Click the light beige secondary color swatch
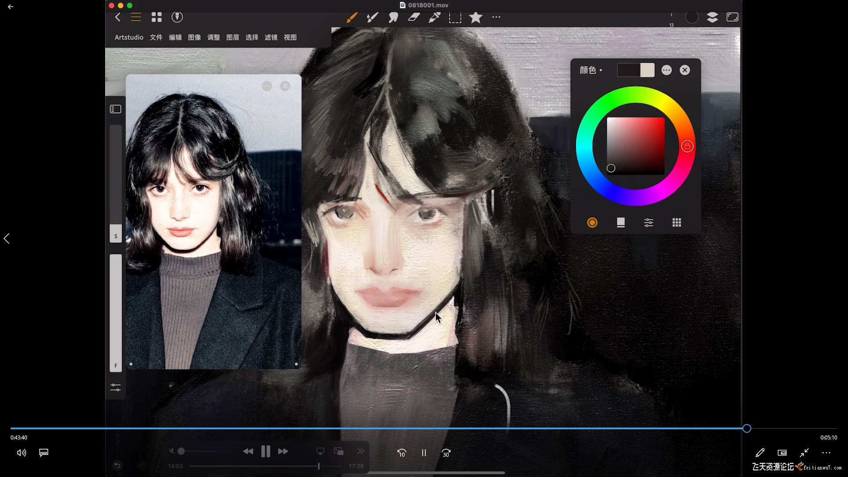 click(x=647, y=70)
